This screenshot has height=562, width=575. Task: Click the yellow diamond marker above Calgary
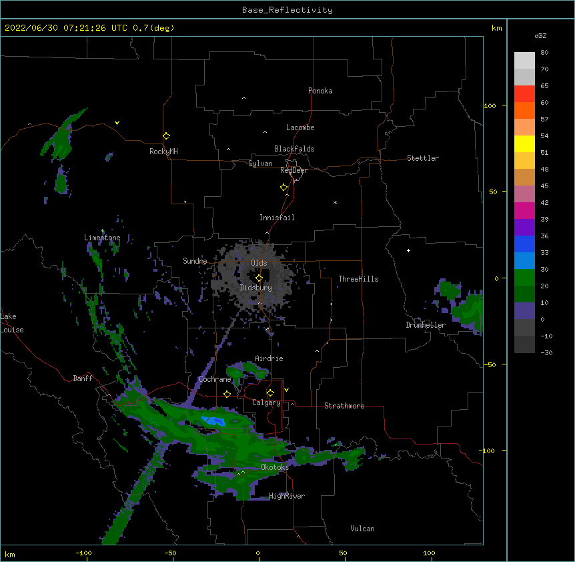(x=270, y=393)
